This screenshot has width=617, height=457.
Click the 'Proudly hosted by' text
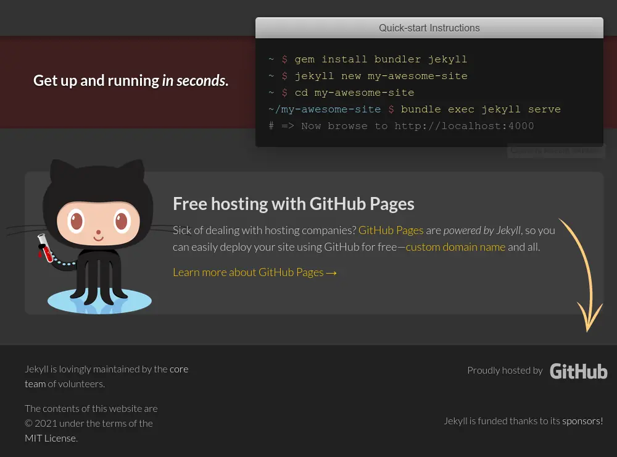pyautogui.click(x=505, y=371)
